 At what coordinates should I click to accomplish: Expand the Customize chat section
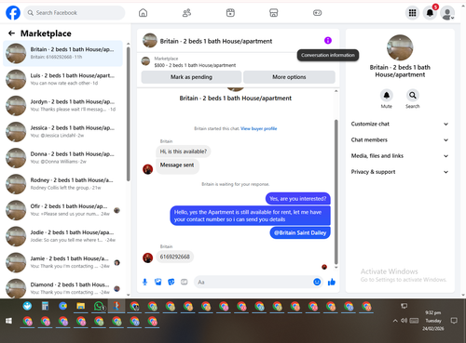point(400,124)
